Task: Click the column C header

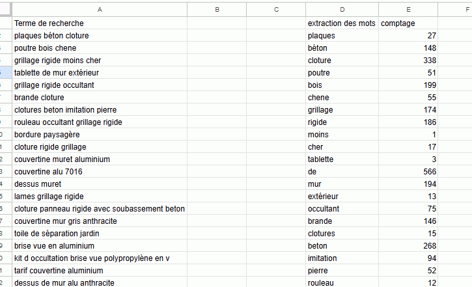Action: tap(276, 9)
